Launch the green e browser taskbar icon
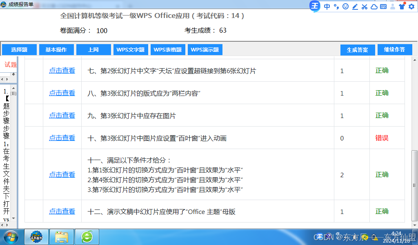This screenshot has width=418, height=245. click(87, 237)
